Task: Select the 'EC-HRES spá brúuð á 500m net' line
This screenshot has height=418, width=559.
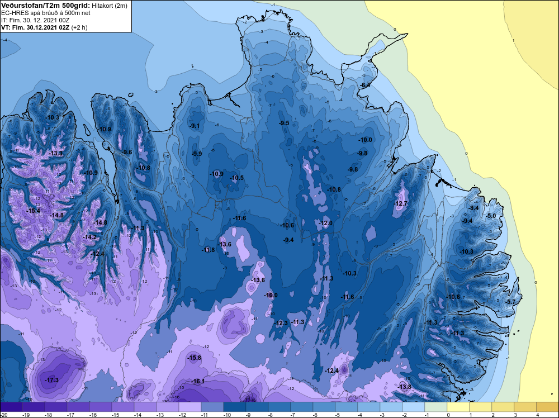Action: click(46, 13)
